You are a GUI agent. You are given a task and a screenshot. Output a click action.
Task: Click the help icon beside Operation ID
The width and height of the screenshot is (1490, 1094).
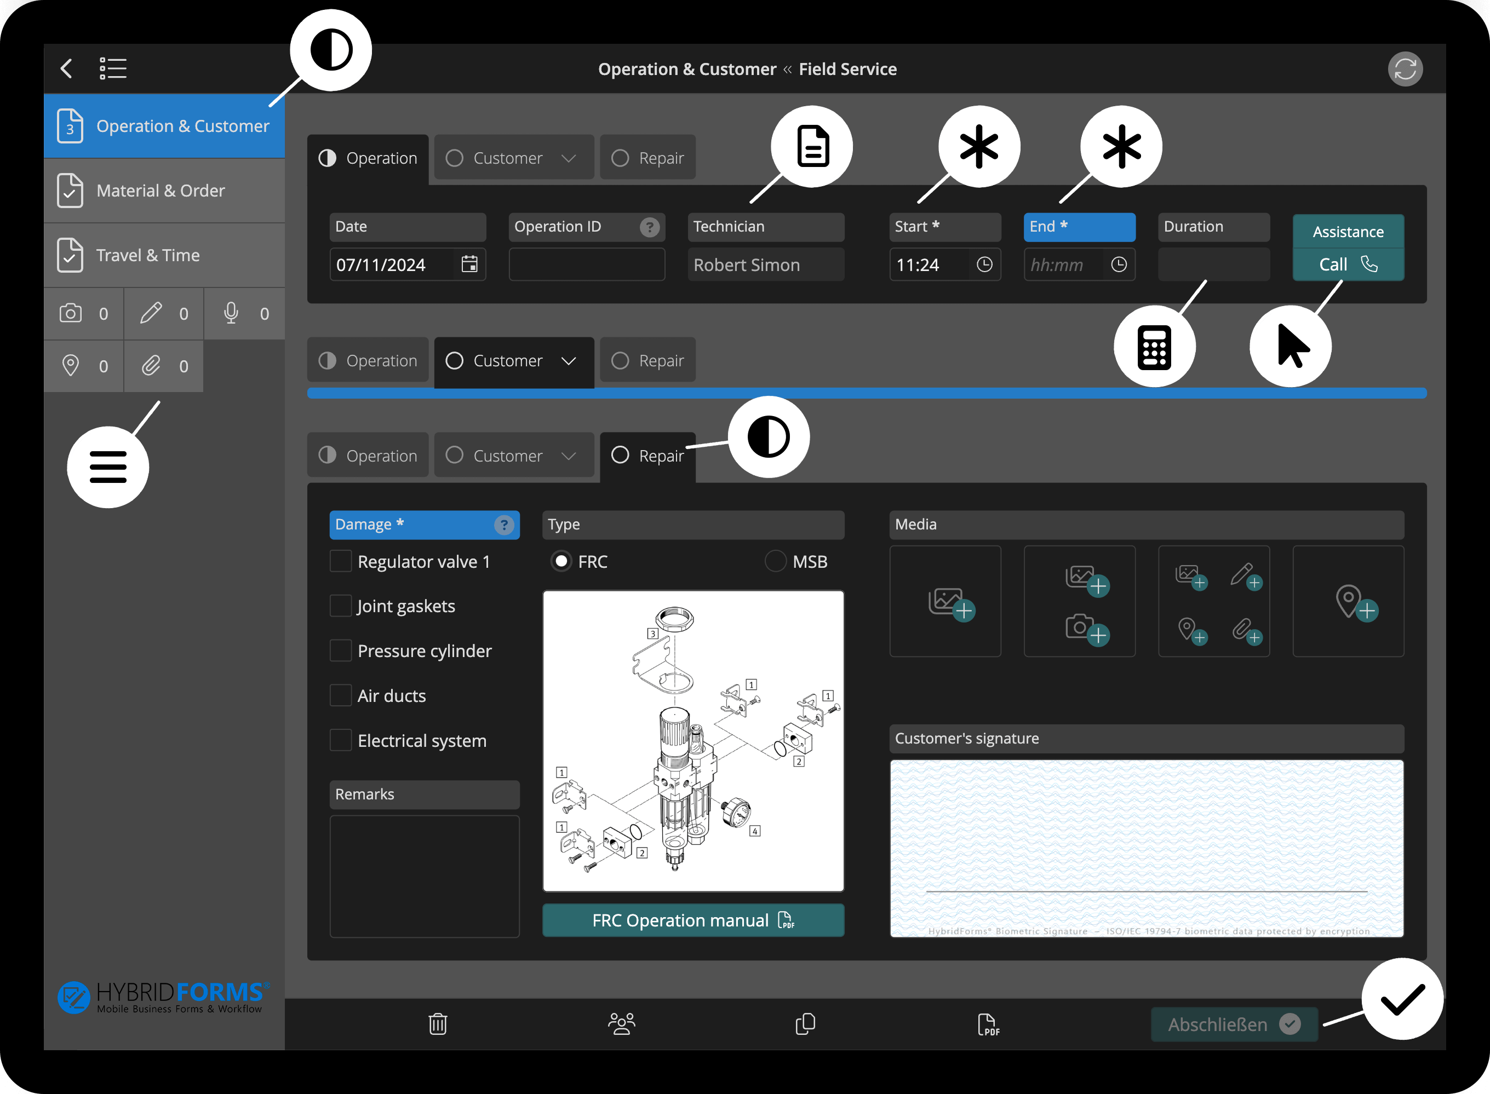(x=649, y=227)
